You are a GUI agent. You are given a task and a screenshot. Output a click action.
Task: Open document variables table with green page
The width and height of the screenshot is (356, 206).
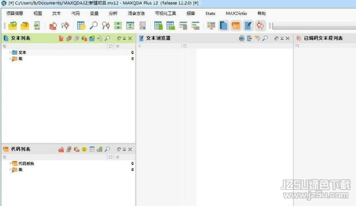point(158,26)
